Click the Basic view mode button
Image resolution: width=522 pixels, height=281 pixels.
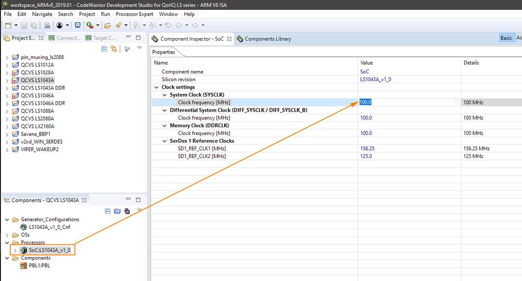[x=506, y=38]
